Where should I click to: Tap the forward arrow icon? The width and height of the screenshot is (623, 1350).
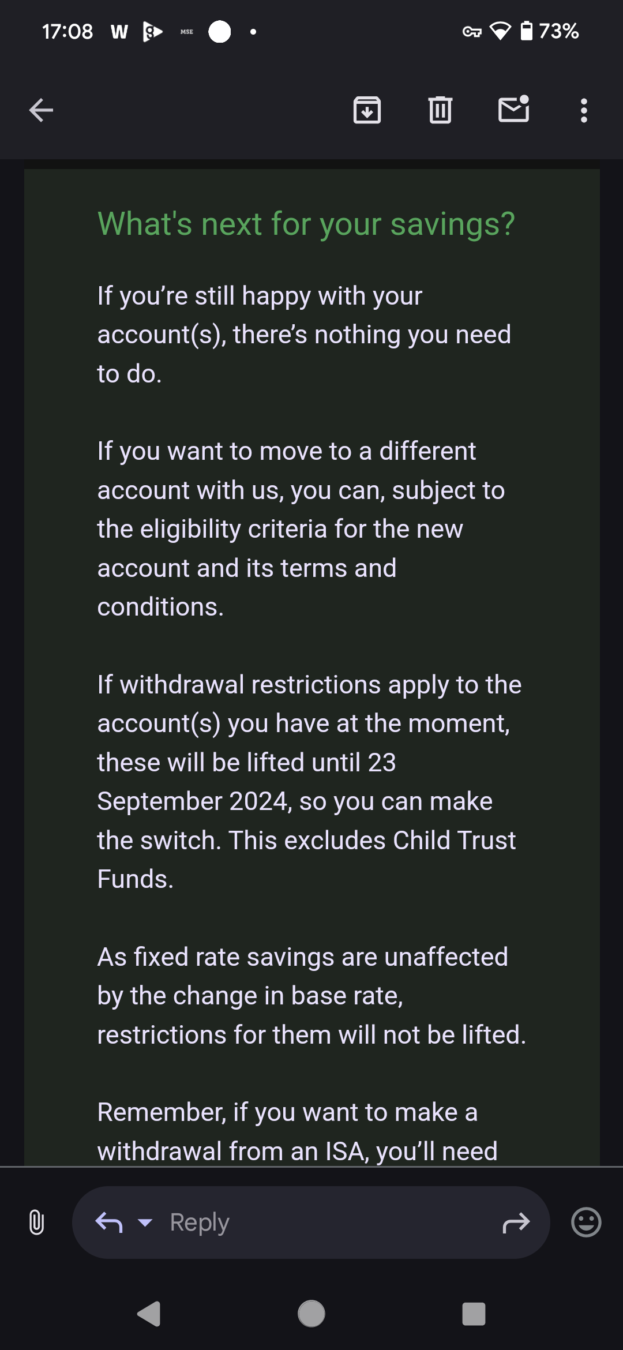tap(516, 1222)
